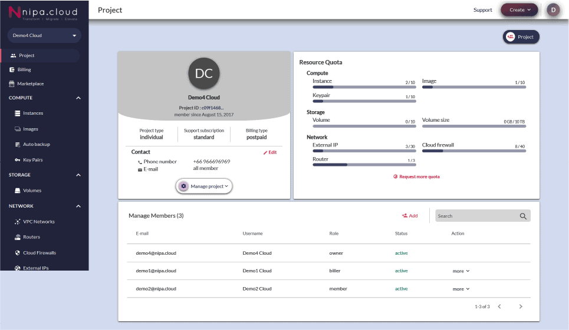Viewport: 569px width, 330px height.
Task: Click the Cloud Firewalls shield icon
Action: 18,252
